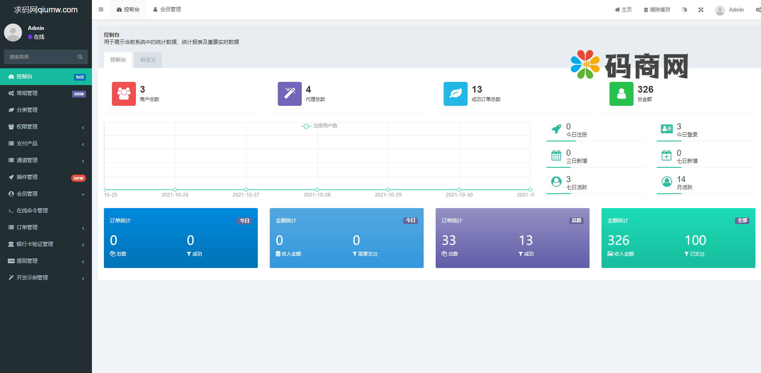Collapse the 会员管理 sidebar menu

coord(46,194)
